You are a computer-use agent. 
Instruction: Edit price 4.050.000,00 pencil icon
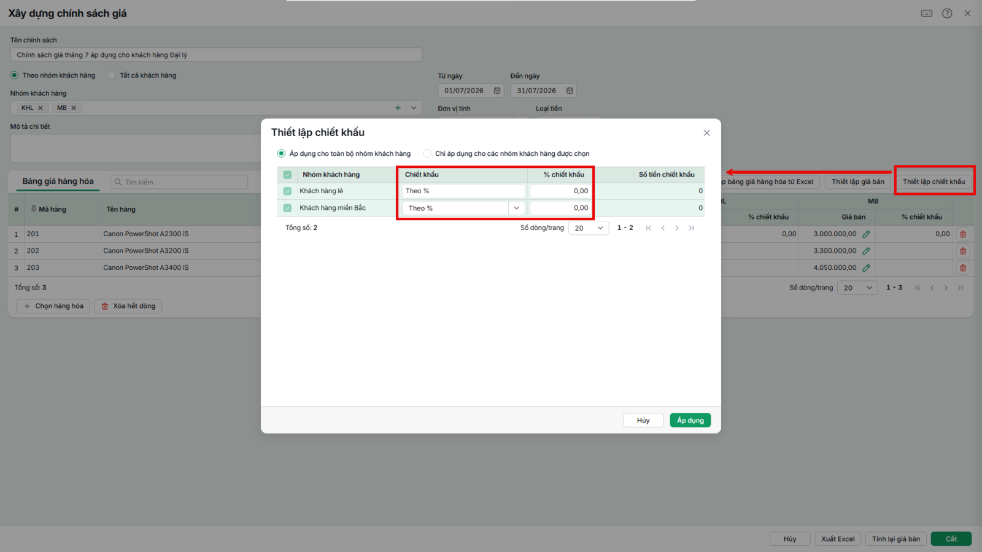pyautogui.click(x=866, y=268)
